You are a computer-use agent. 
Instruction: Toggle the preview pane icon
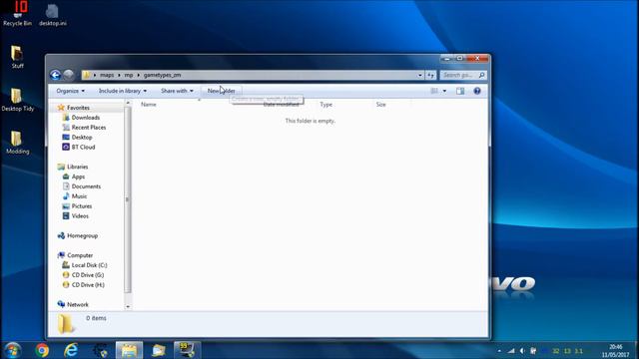point(460,91)
